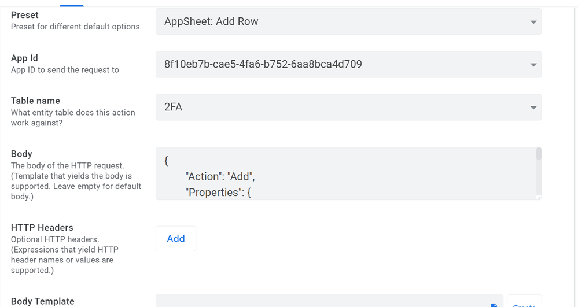Click the App Id dropdown arrow icon
The height and width of the screenshot is (307, 578).
[x=533, y=65]
